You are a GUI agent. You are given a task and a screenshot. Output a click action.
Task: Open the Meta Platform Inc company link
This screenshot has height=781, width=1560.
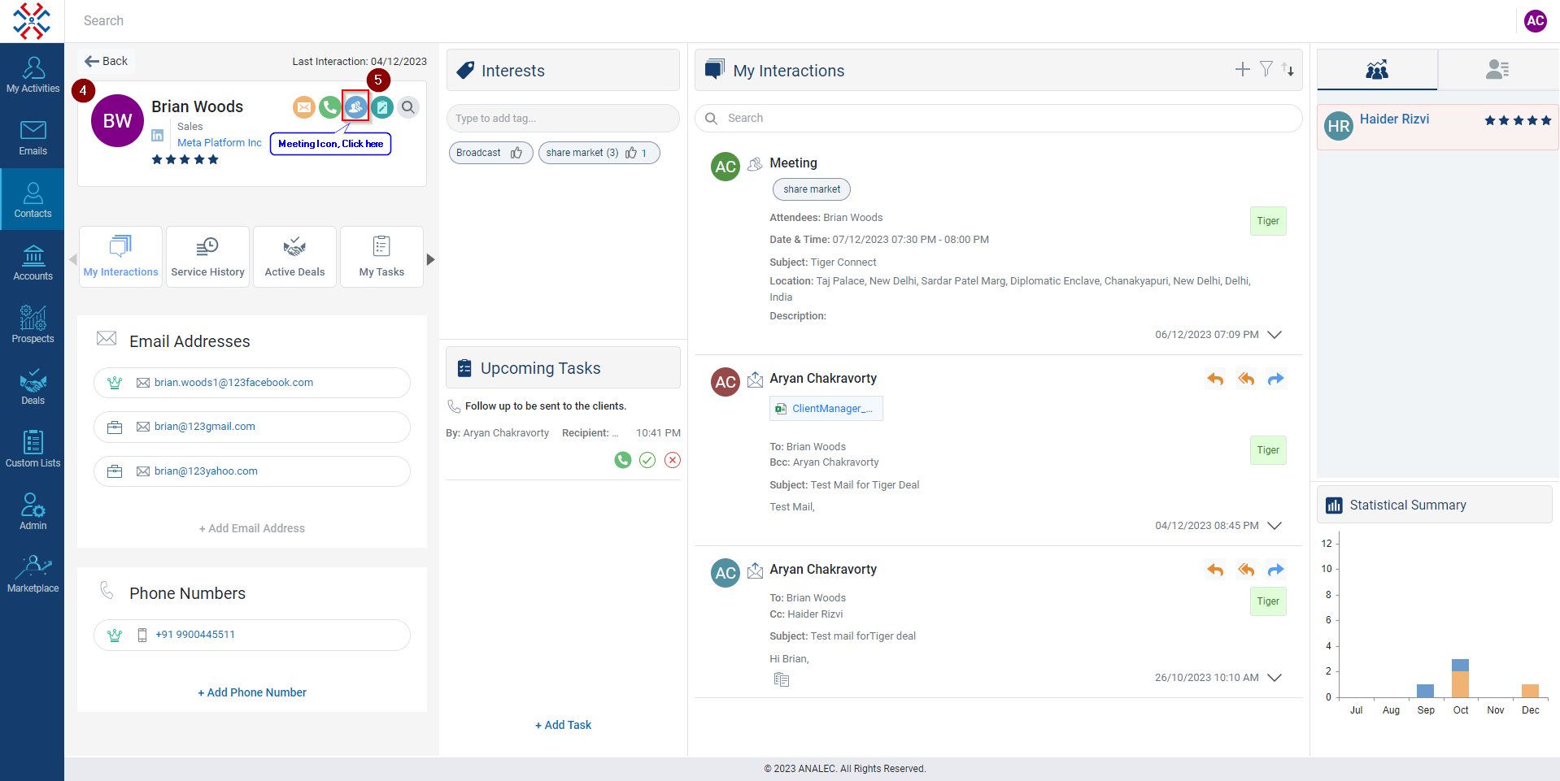220,142
